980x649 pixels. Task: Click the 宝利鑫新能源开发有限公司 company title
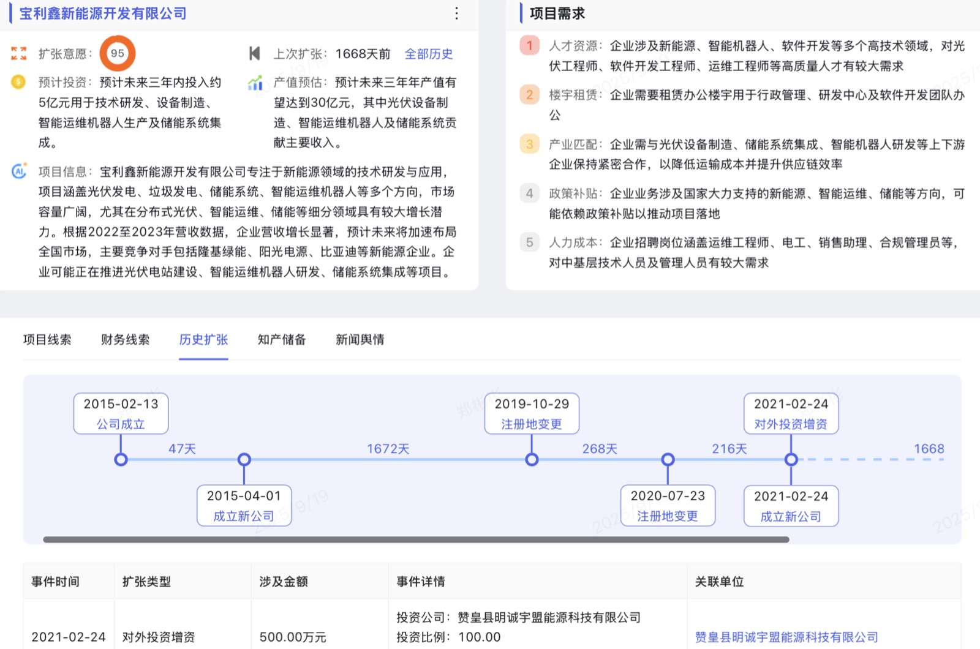(103, 13)
